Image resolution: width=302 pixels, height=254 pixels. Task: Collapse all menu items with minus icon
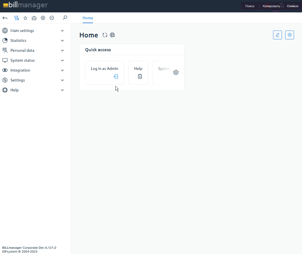click(52, 18)
